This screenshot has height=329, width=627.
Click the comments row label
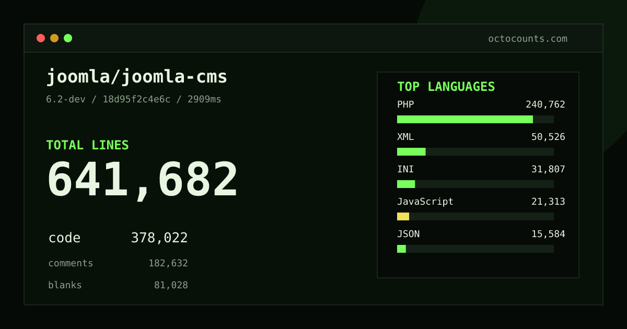tap(71, 263)
